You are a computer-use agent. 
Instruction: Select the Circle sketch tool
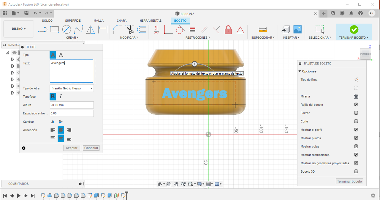pyautogui.click(x=66, y=30)
